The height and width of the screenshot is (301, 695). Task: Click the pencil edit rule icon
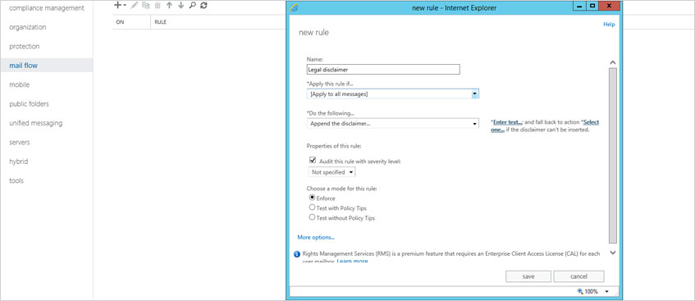(x=135, y=5)
